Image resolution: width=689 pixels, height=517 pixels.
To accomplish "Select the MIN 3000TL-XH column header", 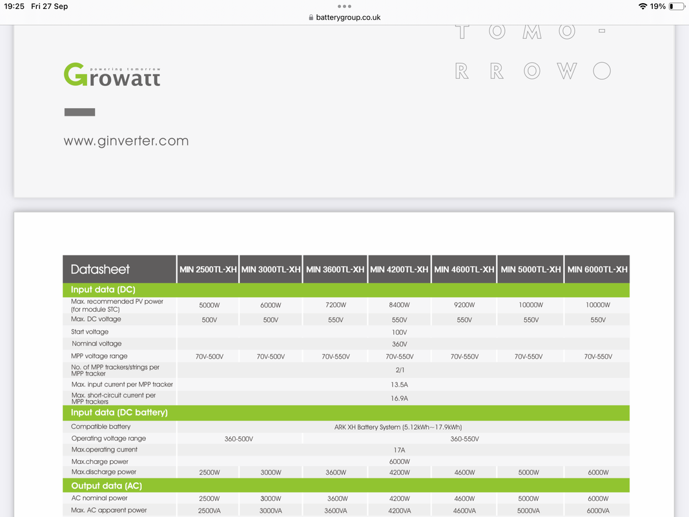I will (271, 269).
